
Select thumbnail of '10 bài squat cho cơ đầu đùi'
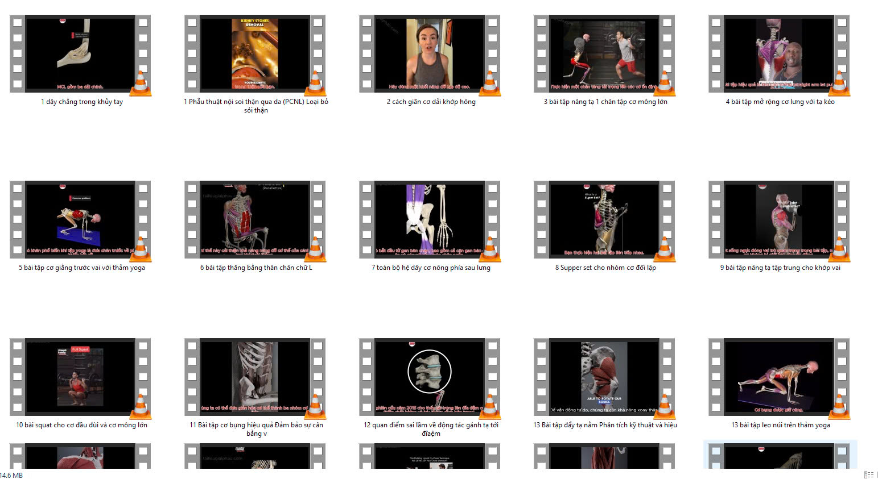(80, 377)
